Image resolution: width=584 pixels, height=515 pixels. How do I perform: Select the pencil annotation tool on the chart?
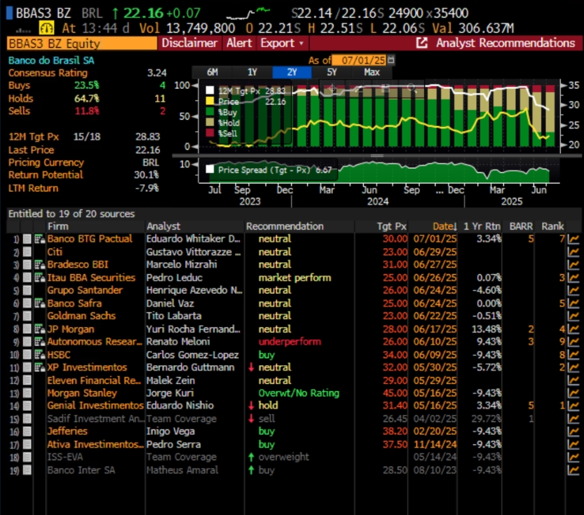tap(358, 88)
